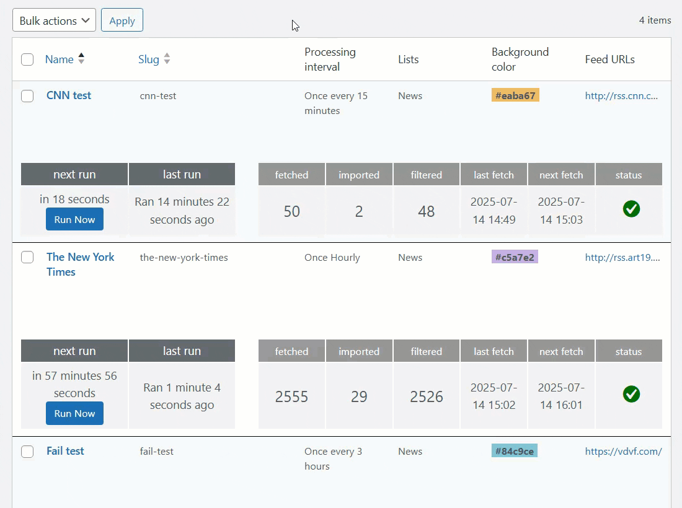The height and width of the screenshot is (508, 682).
Task: Click the fetched value 2555
Action: click(291, 396)
